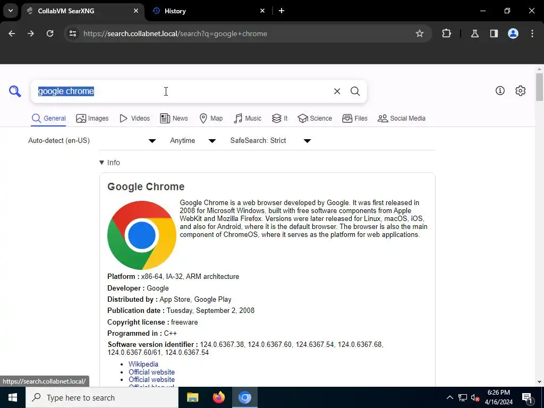The height and width of the screenshot is (408, 544).
Task: Select the Images search category
Action: (x=92, y=118)
